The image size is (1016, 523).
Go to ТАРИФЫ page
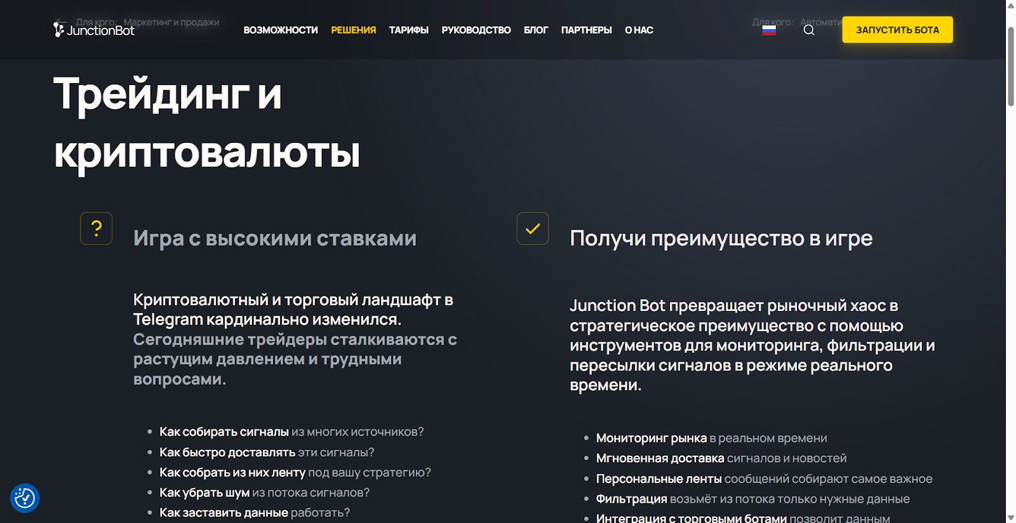point(409,30)
